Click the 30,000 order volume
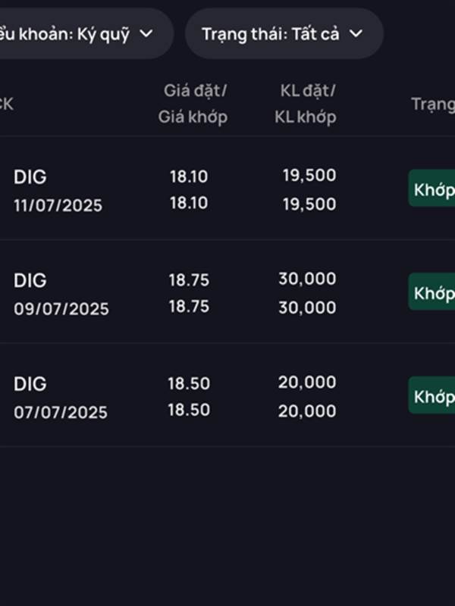The width and height of the screenshot is (455, 606). point(307,279)
